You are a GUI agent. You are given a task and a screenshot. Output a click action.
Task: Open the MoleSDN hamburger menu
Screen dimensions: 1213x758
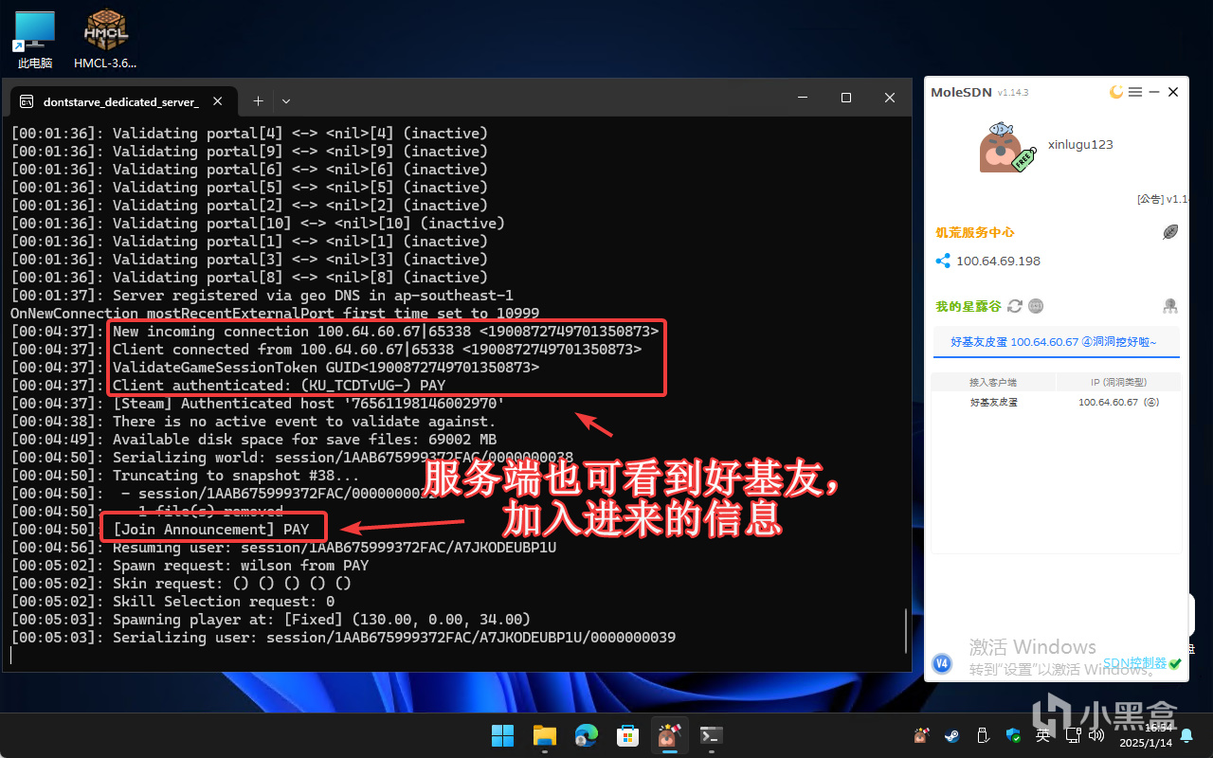[1135, 92]
